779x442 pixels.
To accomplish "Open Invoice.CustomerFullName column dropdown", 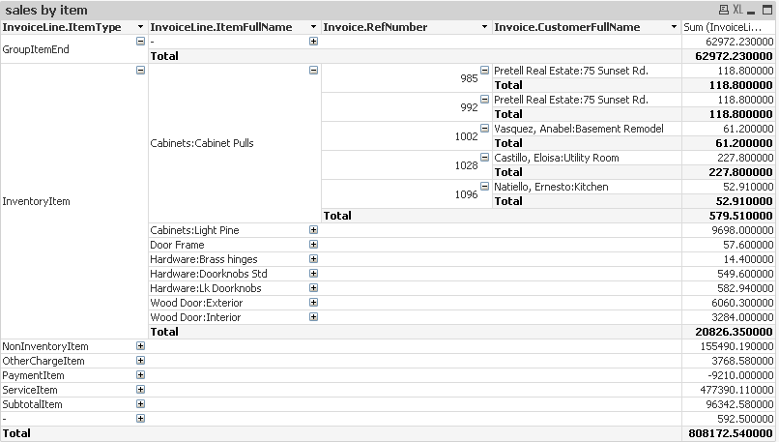I will (x=674, y=27).
